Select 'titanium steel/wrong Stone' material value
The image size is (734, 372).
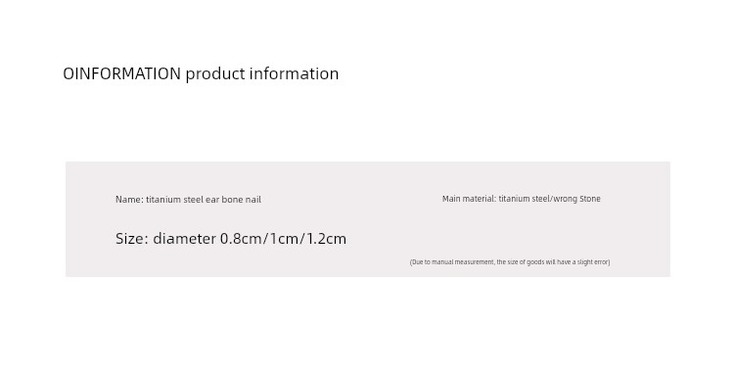pyautogui.click(x=550, y=199)
